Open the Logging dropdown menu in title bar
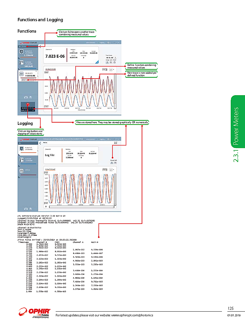This screenshot has height=328, width=245. click(x=102, y=42)
